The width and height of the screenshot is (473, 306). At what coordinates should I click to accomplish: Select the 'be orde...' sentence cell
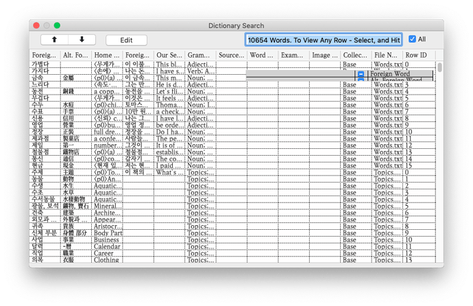coord(169,126)
